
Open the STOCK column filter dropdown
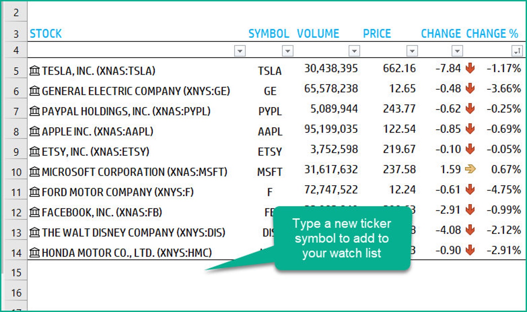point(240,51)
